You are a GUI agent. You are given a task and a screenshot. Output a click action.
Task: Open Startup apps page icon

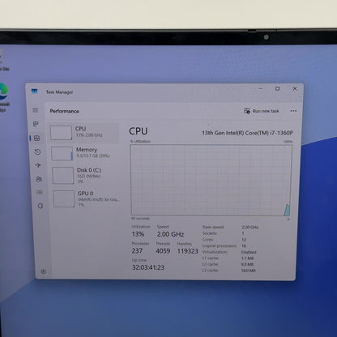pos(38,165)
